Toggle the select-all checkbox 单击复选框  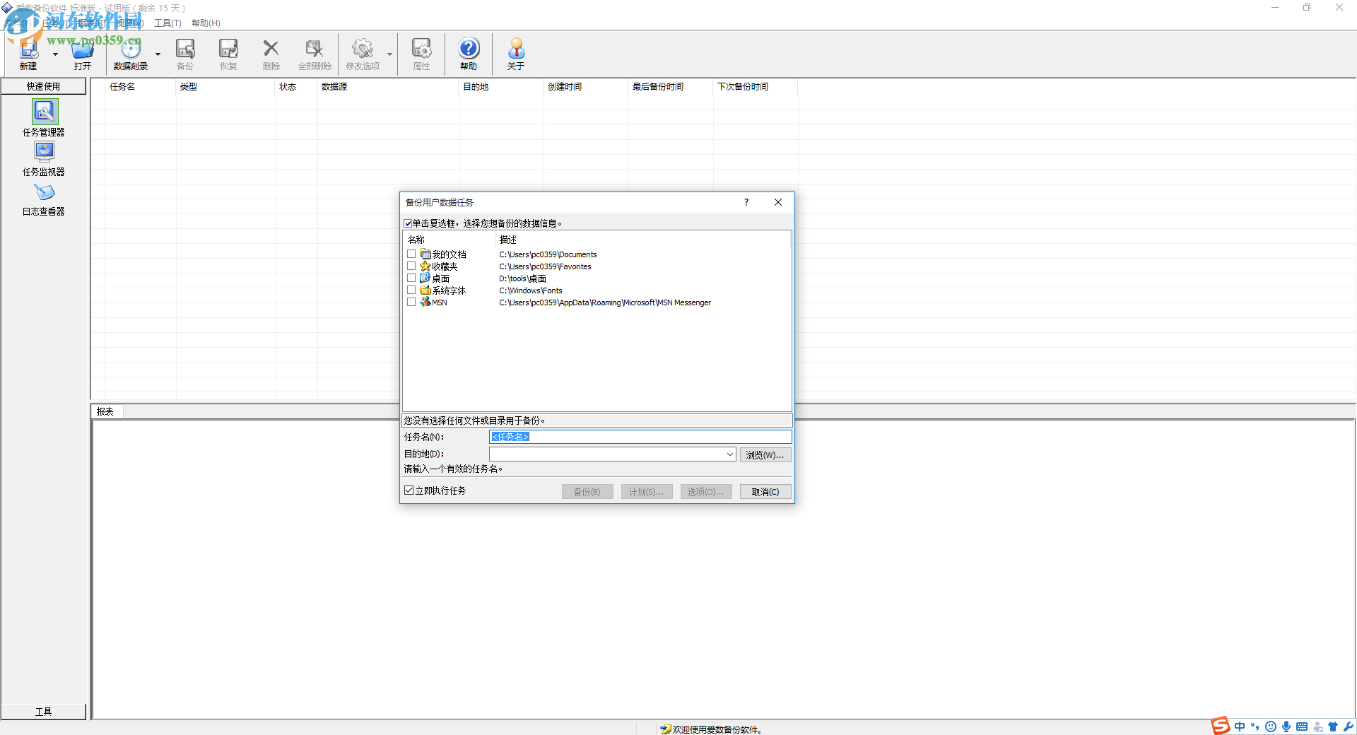408,223
